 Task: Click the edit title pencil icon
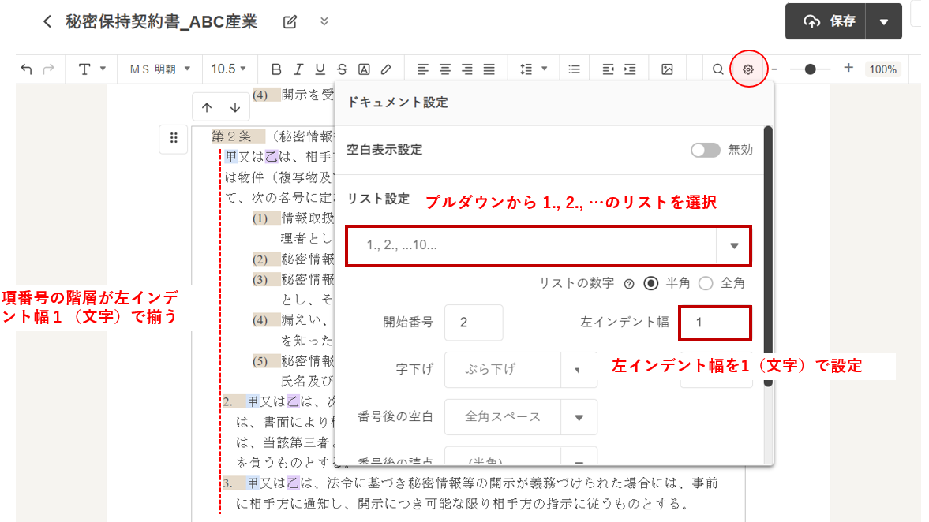coord(290,21)
